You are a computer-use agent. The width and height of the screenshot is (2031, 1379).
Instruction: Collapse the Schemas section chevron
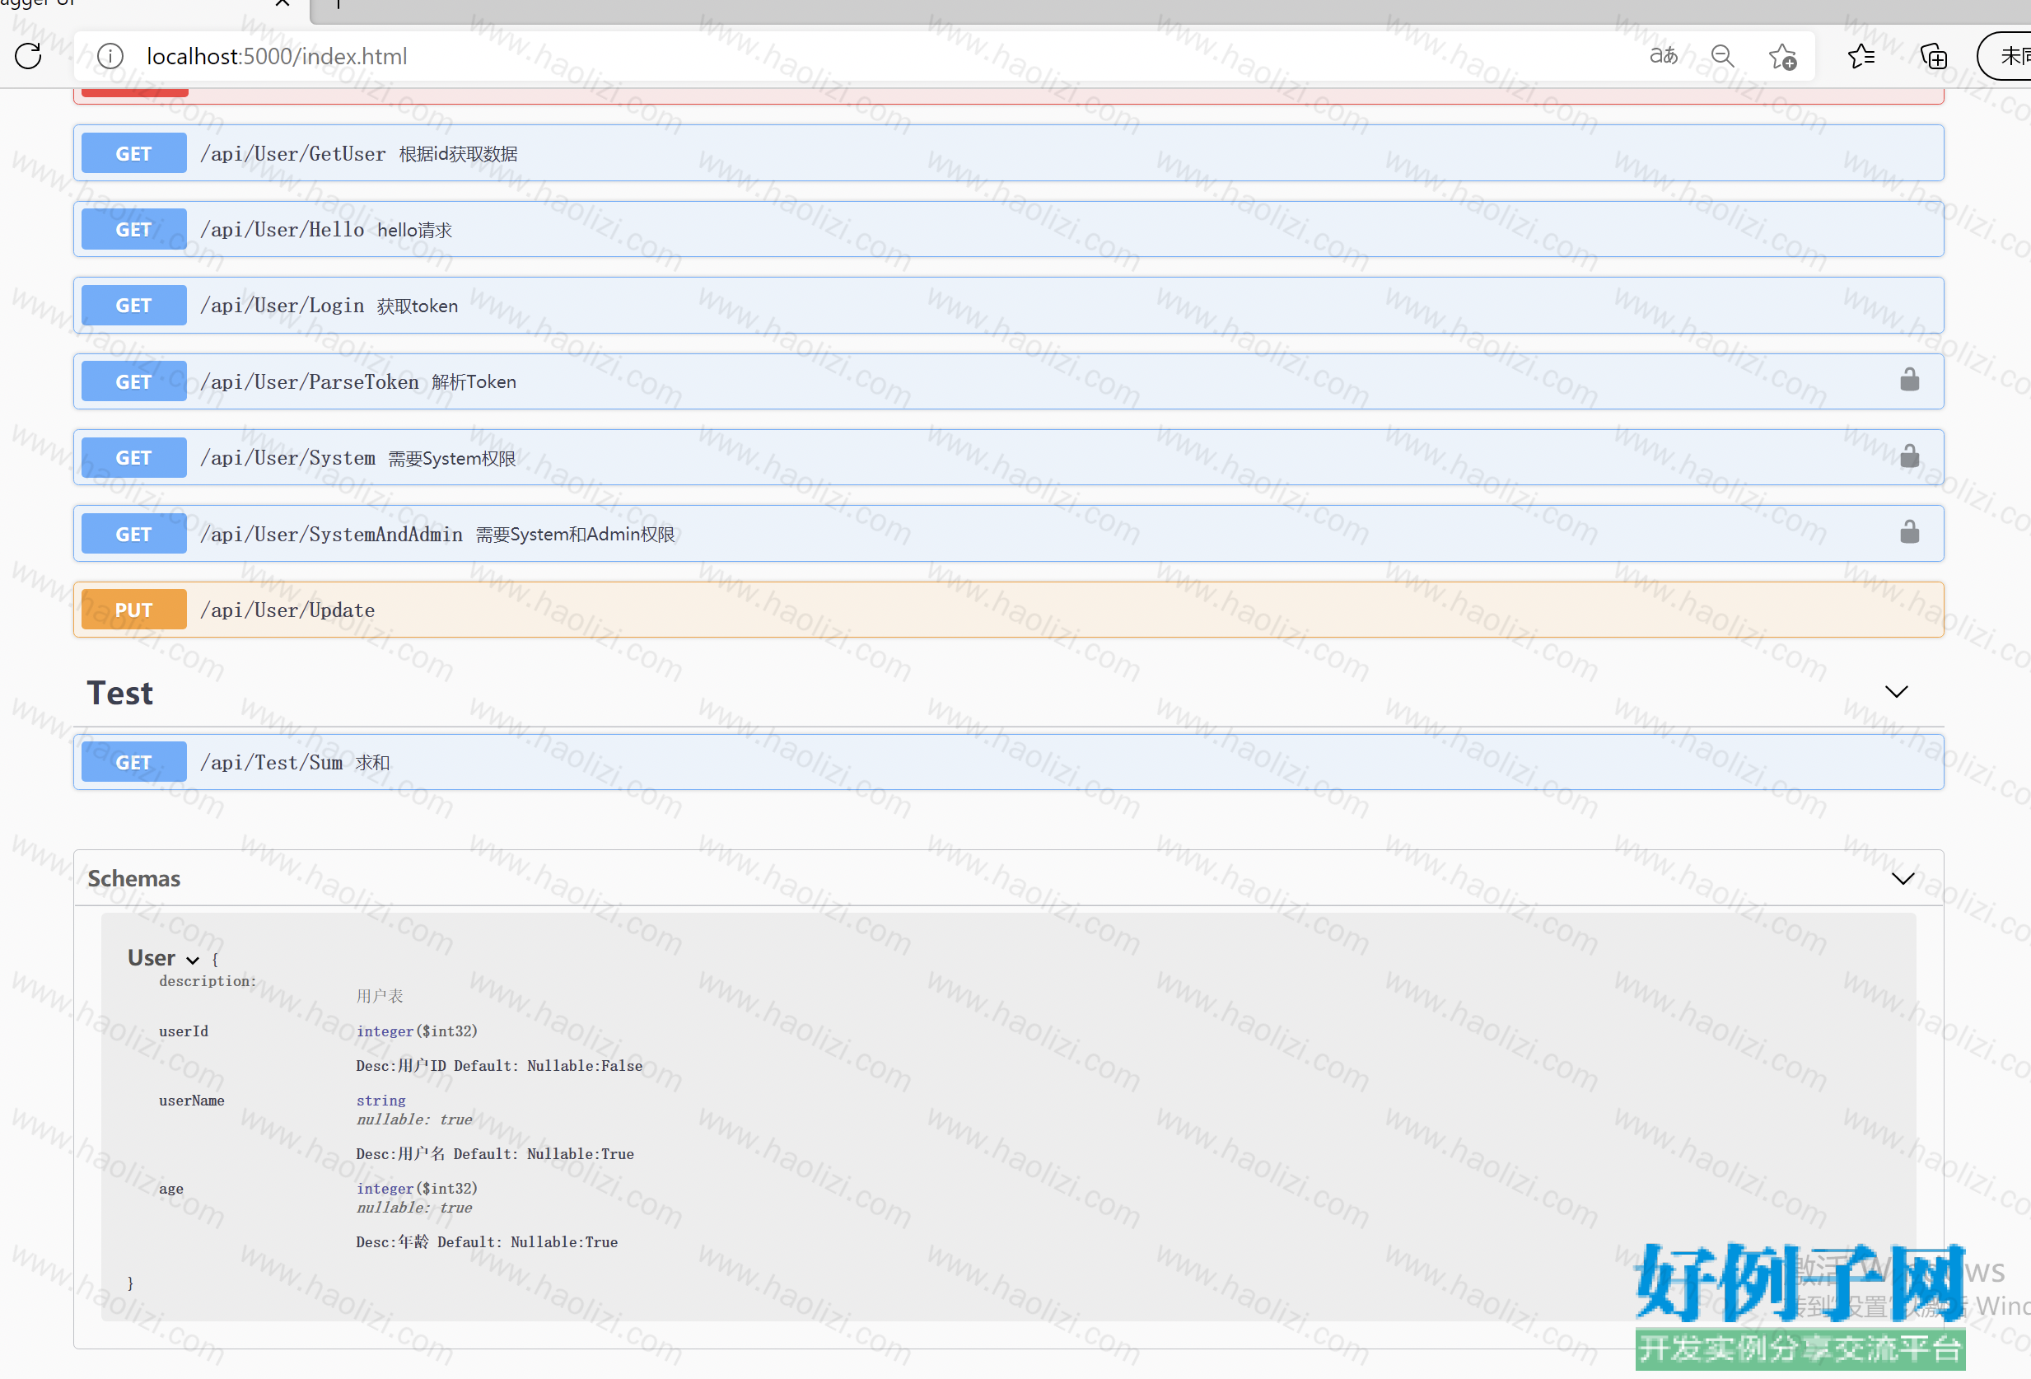(1903, 878)
